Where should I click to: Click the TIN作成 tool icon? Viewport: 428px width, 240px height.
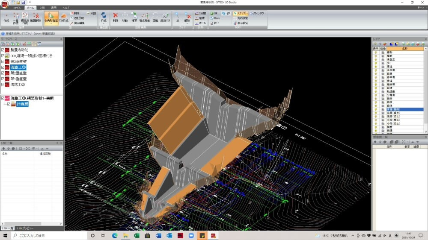coord(64,18)
